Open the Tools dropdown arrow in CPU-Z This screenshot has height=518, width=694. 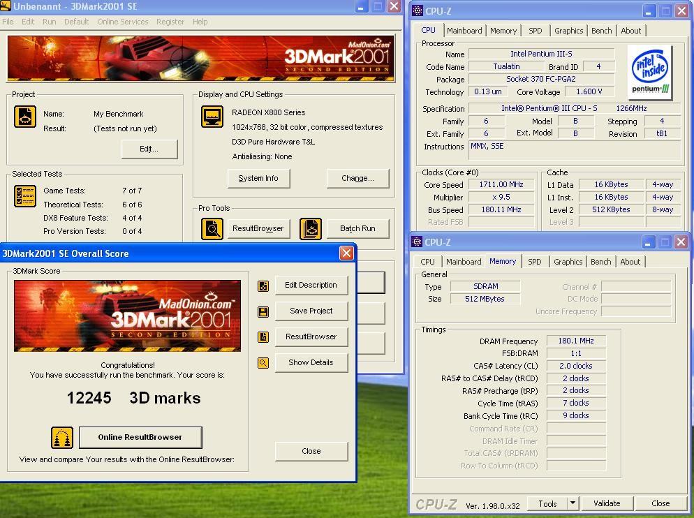pyautogui.click(x=573, y=503)
